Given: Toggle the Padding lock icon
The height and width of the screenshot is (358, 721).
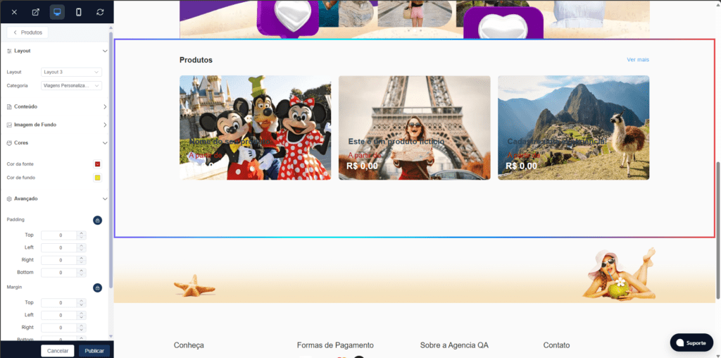Looking at the screenshot, I should (x=97, y=220).
